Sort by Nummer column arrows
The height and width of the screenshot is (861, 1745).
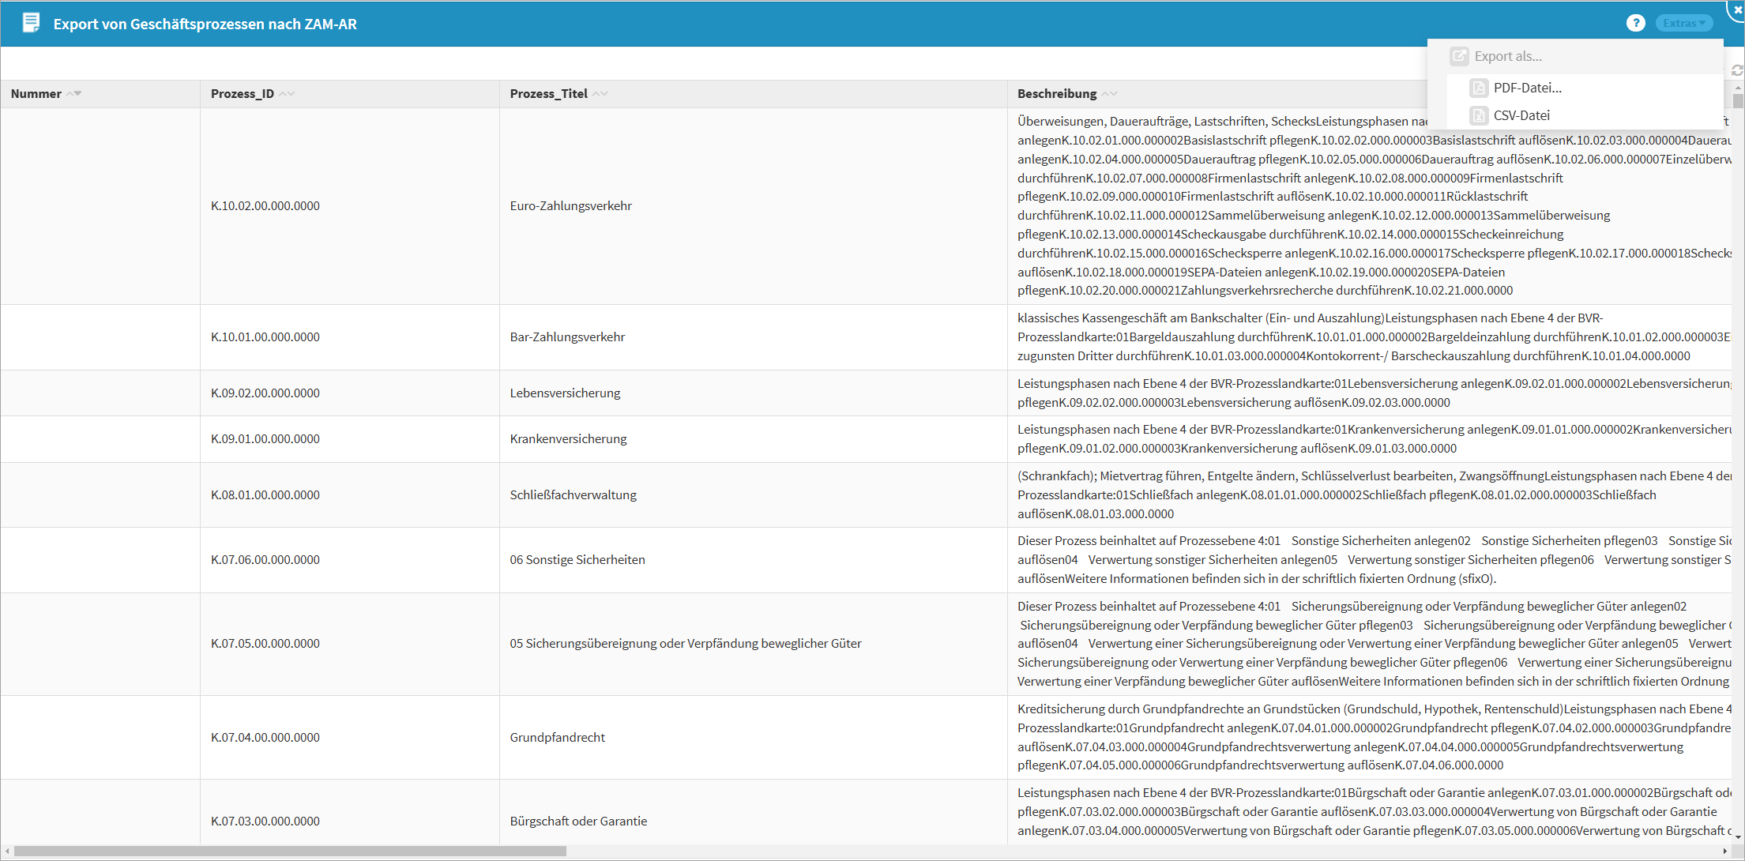pyautogui.click(x=74, y=94)
